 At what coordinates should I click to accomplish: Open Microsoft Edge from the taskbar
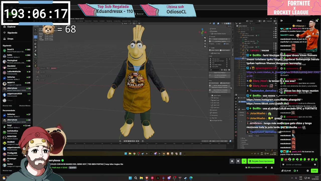coord(191,178)
